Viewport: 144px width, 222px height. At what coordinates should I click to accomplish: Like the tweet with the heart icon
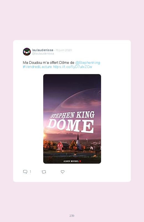[x=63, y=172]
